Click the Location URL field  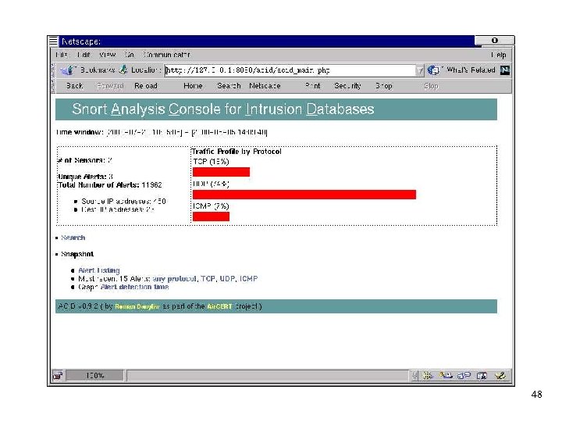point(290,70)
